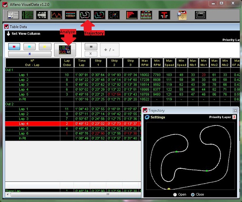The width and height of the screenshot is (242, 202).
Task: Click red Strip 2 time 0'12"54
Action: [114, 94]
